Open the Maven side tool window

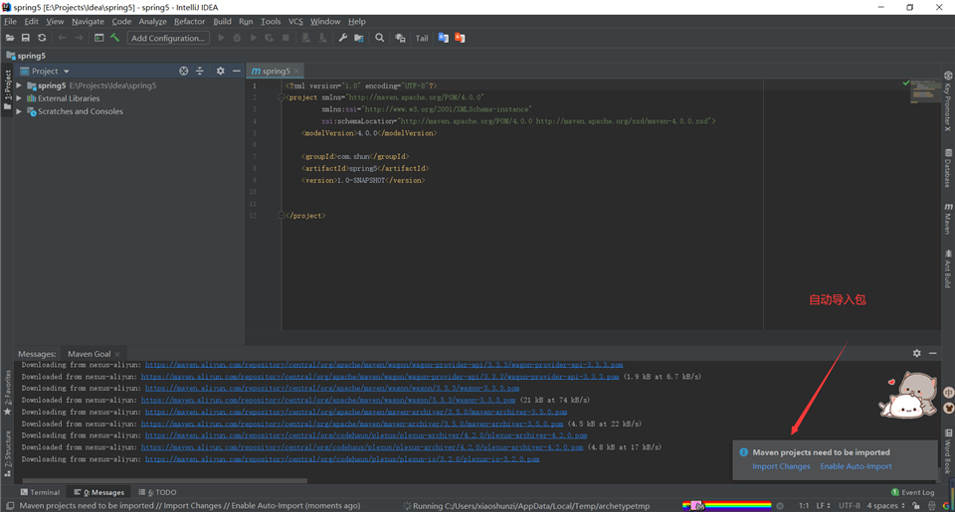(x=948, y=219)
